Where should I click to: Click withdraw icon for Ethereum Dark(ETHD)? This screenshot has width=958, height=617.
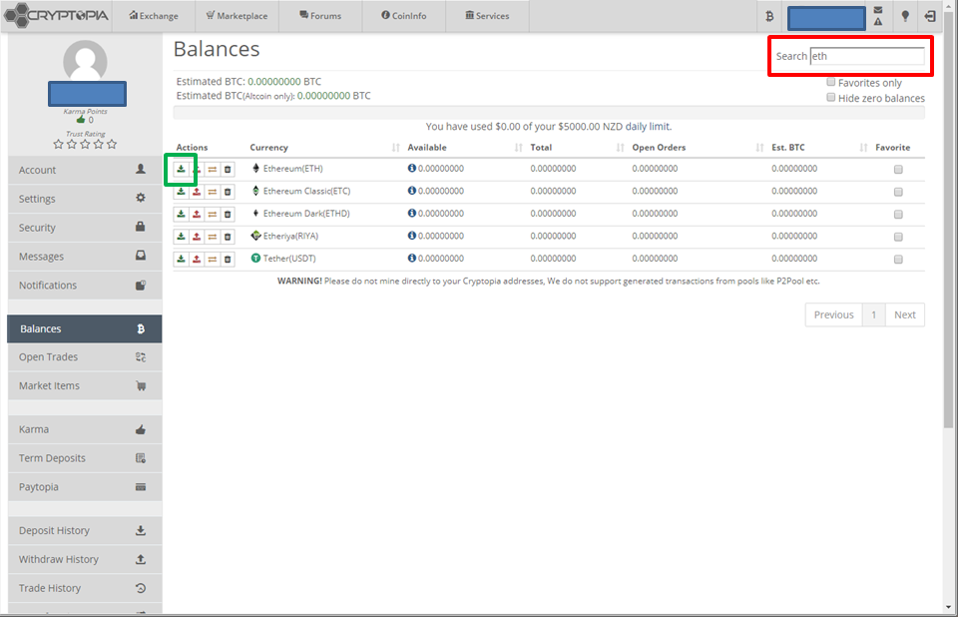click(x=197, y=214)
